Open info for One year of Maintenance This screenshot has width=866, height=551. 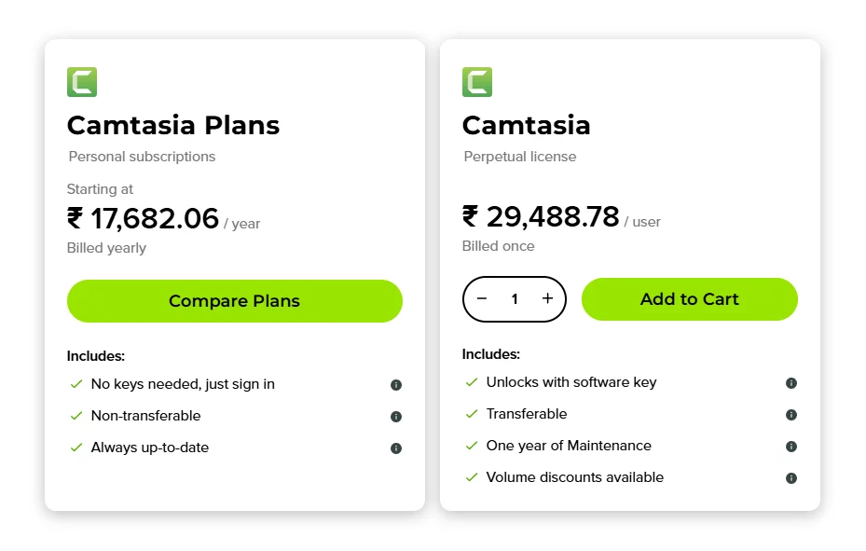click(x=791, y=447)
